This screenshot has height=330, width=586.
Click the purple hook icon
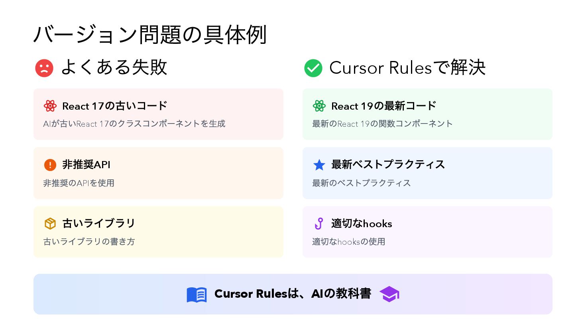(319, 224)
